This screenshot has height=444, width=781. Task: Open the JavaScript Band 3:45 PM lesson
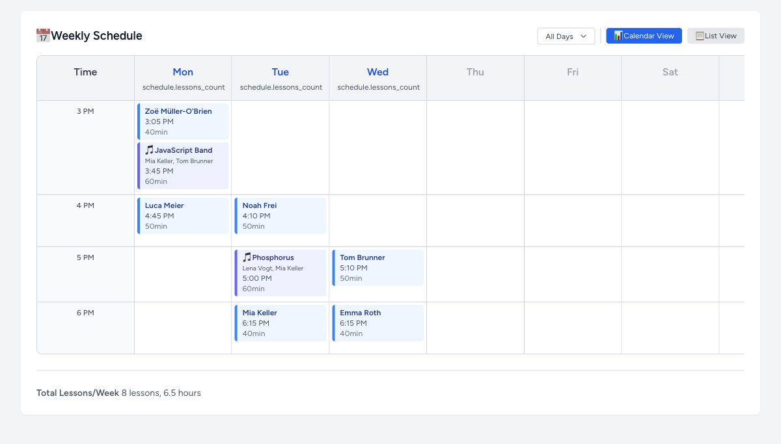tap(183, 166)
